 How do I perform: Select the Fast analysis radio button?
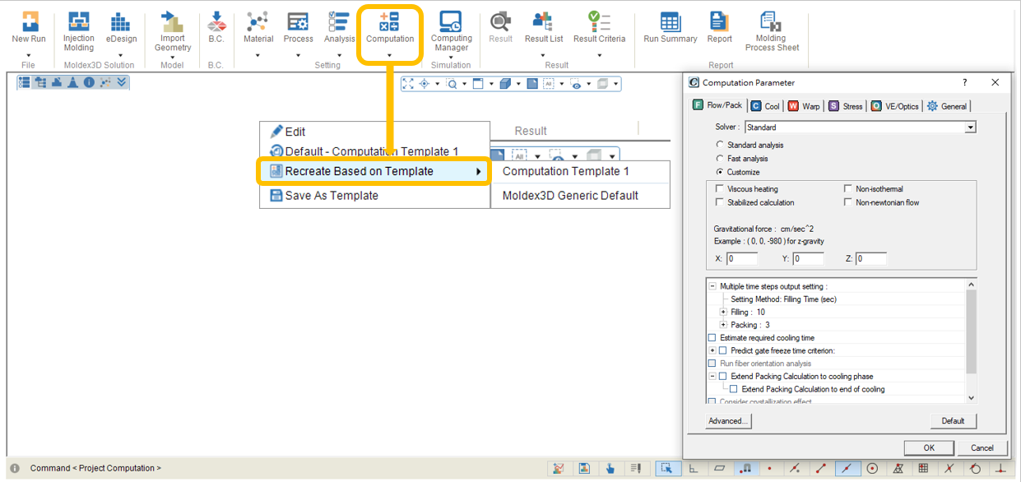(721, 159)
